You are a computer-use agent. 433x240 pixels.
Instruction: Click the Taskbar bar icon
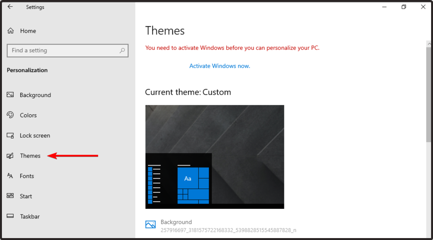point(10,216)
